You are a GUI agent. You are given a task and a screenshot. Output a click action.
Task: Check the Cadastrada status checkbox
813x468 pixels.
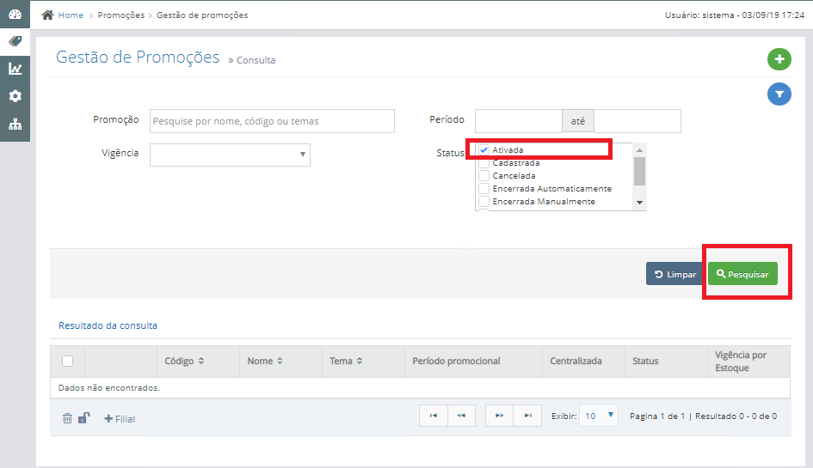pos(483,163)
